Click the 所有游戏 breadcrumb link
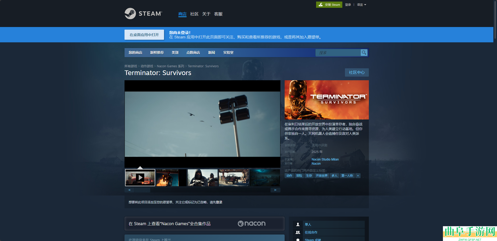 pyautogui.click(x=131, y=66)
